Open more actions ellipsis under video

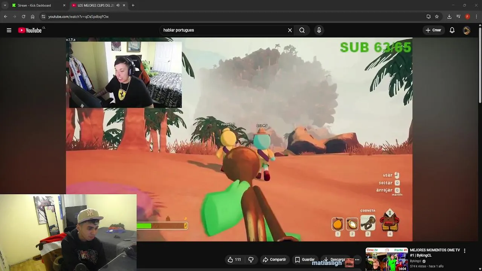pos(357,260)
